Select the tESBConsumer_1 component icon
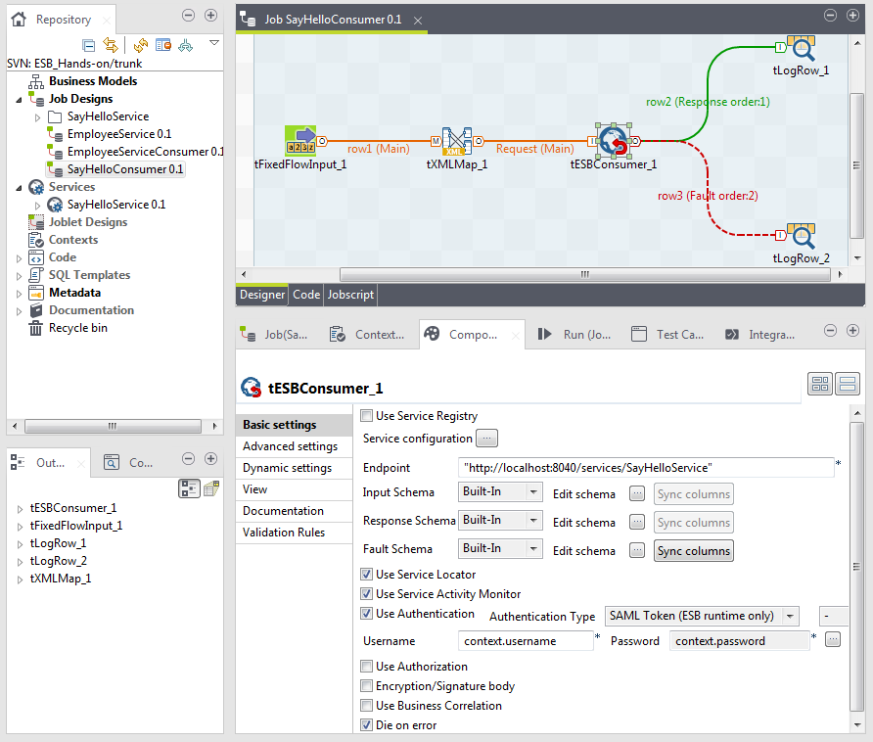 point(613,141)
